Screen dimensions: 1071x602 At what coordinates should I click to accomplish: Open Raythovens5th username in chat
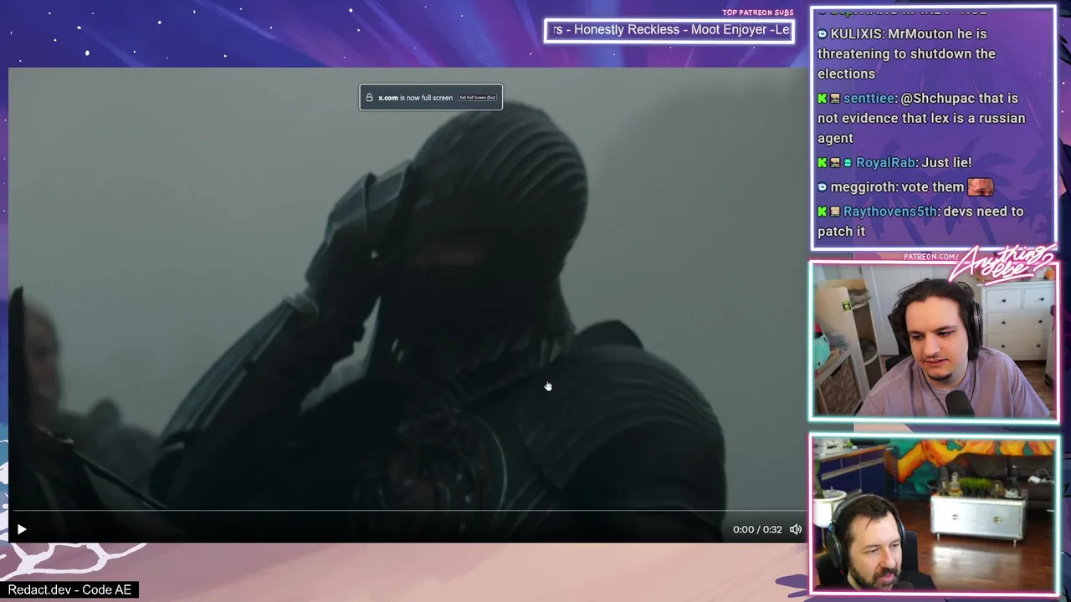[889, 211]
